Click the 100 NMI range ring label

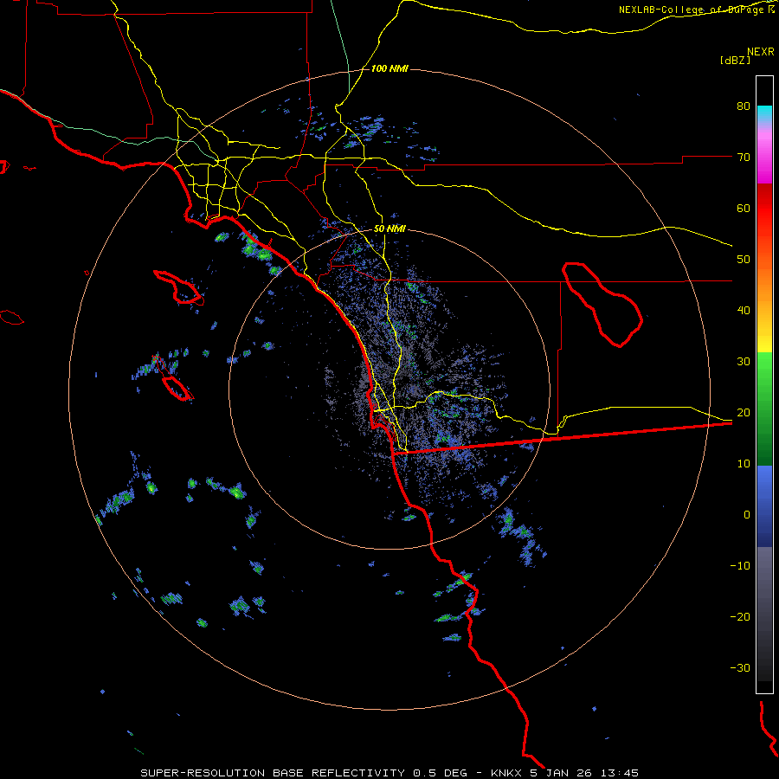coord(389,68)
